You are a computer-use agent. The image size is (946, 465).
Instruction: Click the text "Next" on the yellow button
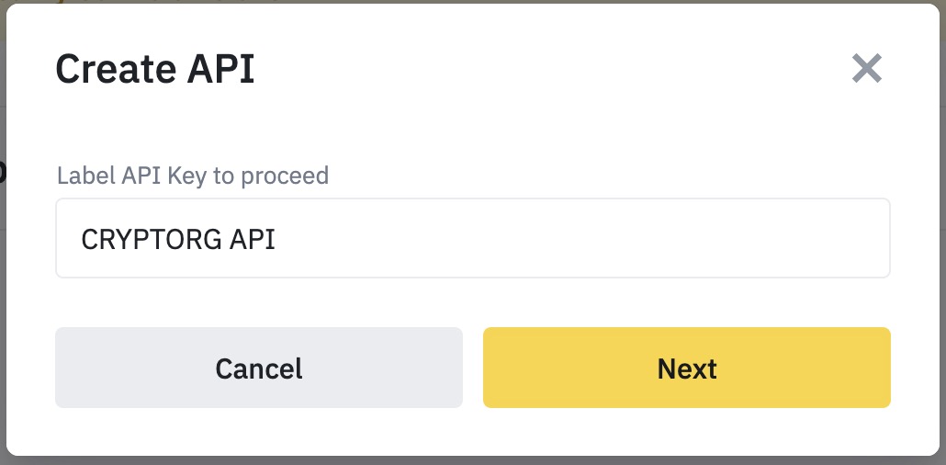point(686,369)
